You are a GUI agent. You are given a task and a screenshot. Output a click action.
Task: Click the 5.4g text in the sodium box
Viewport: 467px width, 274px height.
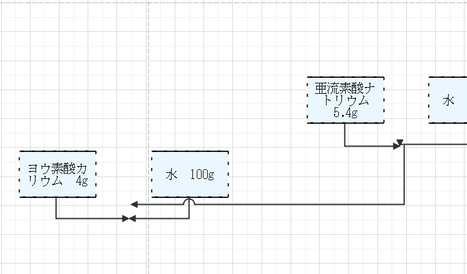click(346, 113)
